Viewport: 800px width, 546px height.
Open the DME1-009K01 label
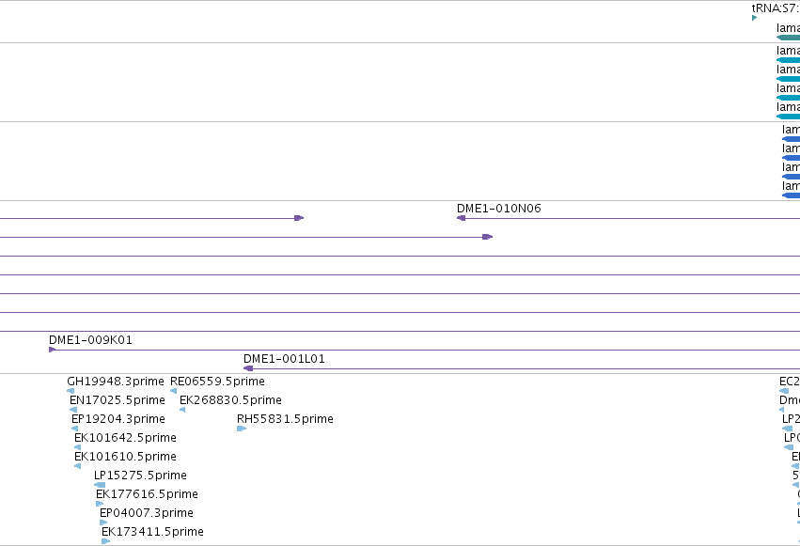coord(91,340)
